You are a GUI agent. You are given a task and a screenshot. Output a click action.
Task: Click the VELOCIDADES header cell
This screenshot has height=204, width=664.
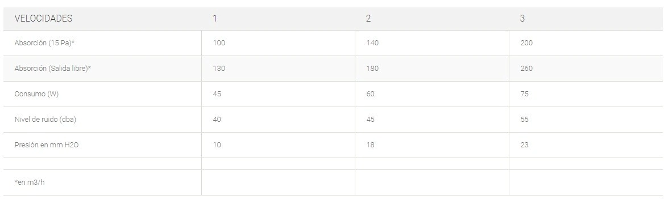point(102,19)
